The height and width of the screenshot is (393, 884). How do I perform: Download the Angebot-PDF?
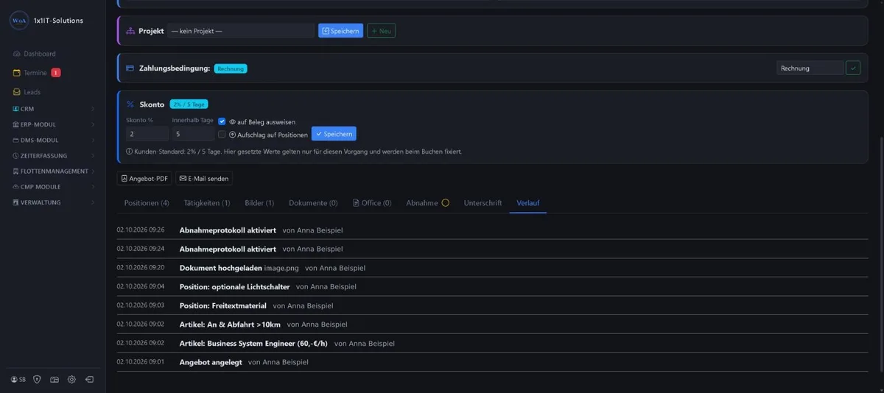pos(144,178)
